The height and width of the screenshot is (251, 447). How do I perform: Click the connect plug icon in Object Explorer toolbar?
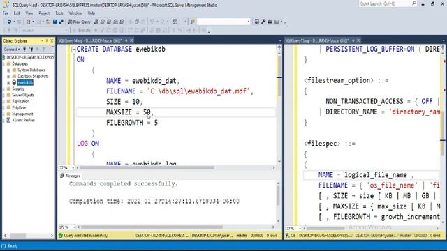(x=24, y=50)
